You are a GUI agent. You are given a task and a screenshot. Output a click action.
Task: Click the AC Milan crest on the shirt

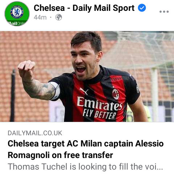[x=116, y=94]
